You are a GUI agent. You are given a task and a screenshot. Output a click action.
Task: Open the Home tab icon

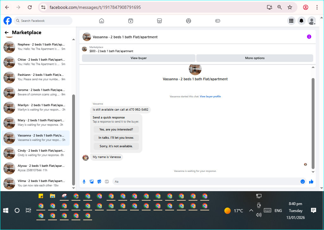tap(102, 21)
